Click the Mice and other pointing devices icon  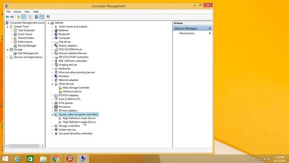[56, 72]
